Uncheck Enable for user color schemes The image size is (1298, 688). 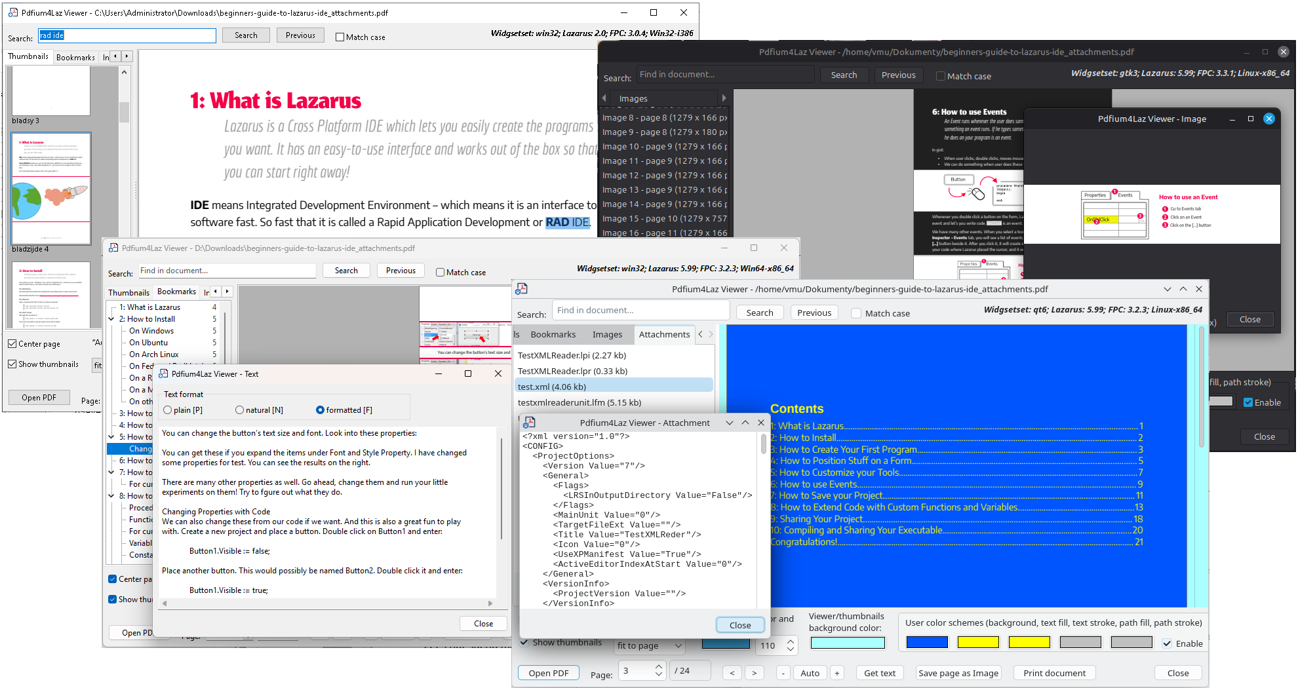[x=1167, y=643]
